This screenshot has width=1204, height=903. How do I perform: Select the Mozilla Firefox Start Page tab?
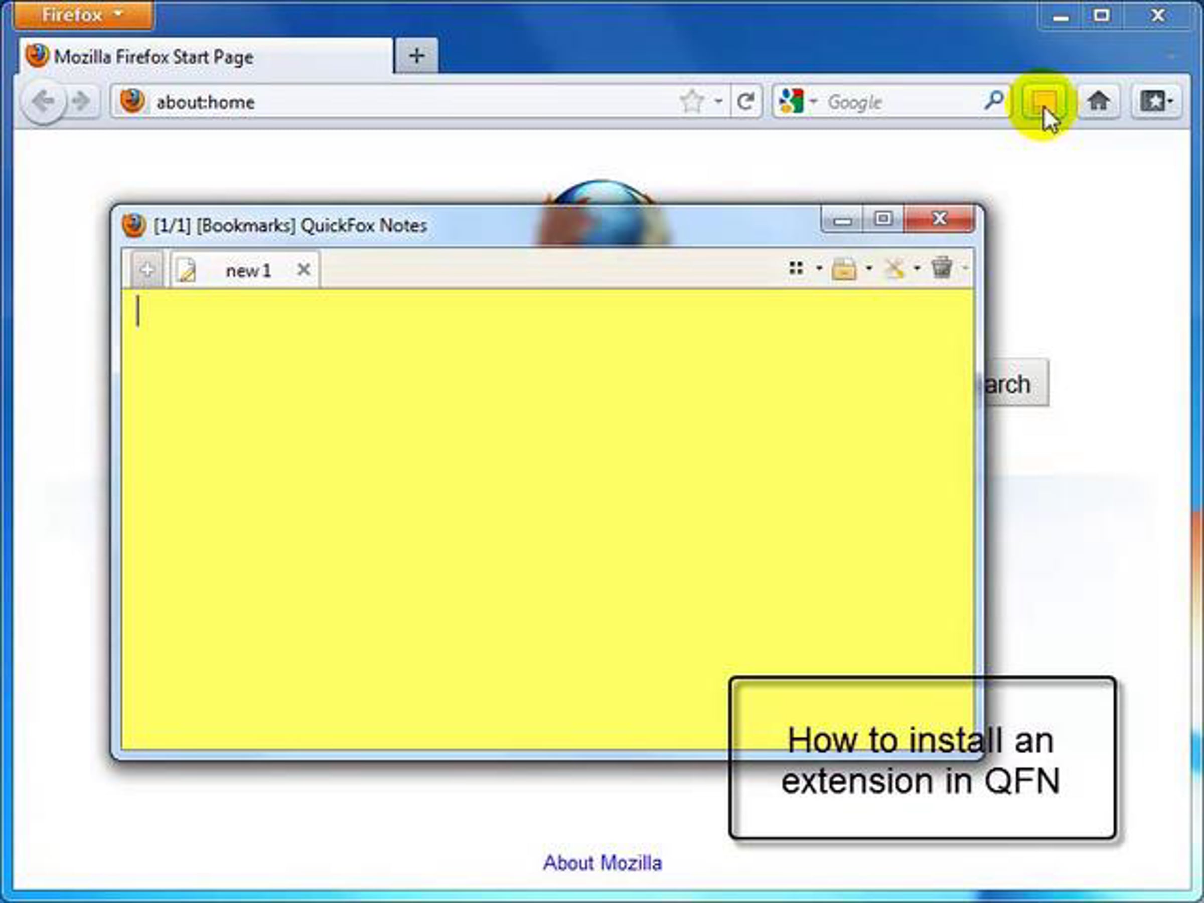[x=206, y=56]
